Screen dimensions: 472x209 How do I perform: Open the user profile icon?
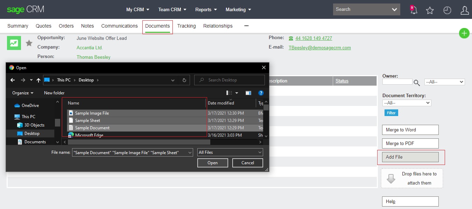click(x=464, y=10)
